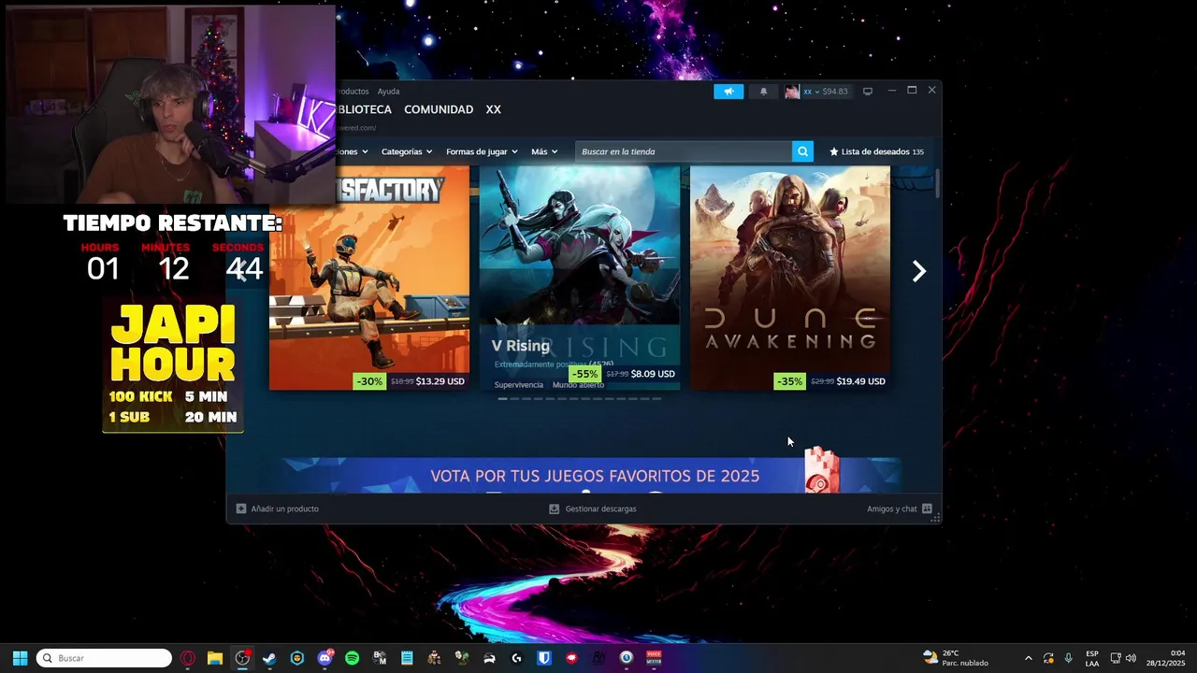This screenshot has height=673, width=1197.
Task: Click the Windows taskbar Buscar box
Action: 104,658
